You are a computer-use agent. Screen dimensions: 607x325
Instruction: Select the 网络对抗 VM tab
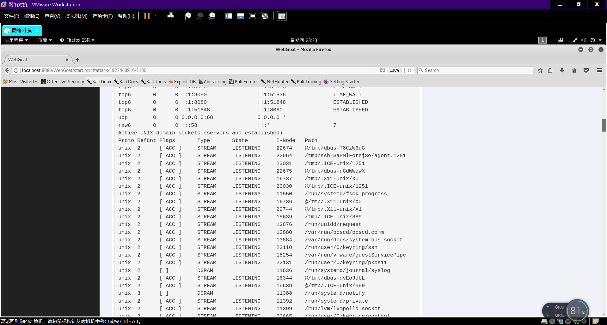(21, 31)
